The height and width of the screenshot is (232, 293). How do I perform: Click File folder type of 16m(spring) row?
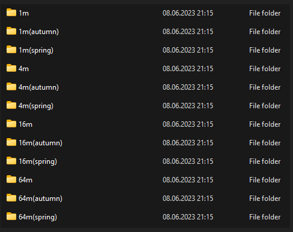(x=265, y=161)
